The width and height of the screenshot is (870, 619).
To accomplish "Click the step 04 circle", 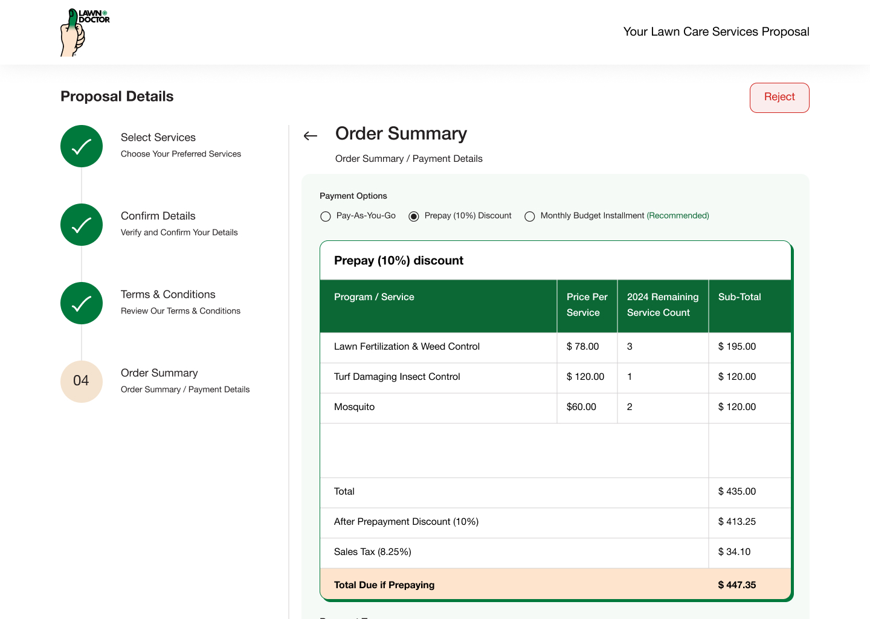I will (x=82, y=382).
